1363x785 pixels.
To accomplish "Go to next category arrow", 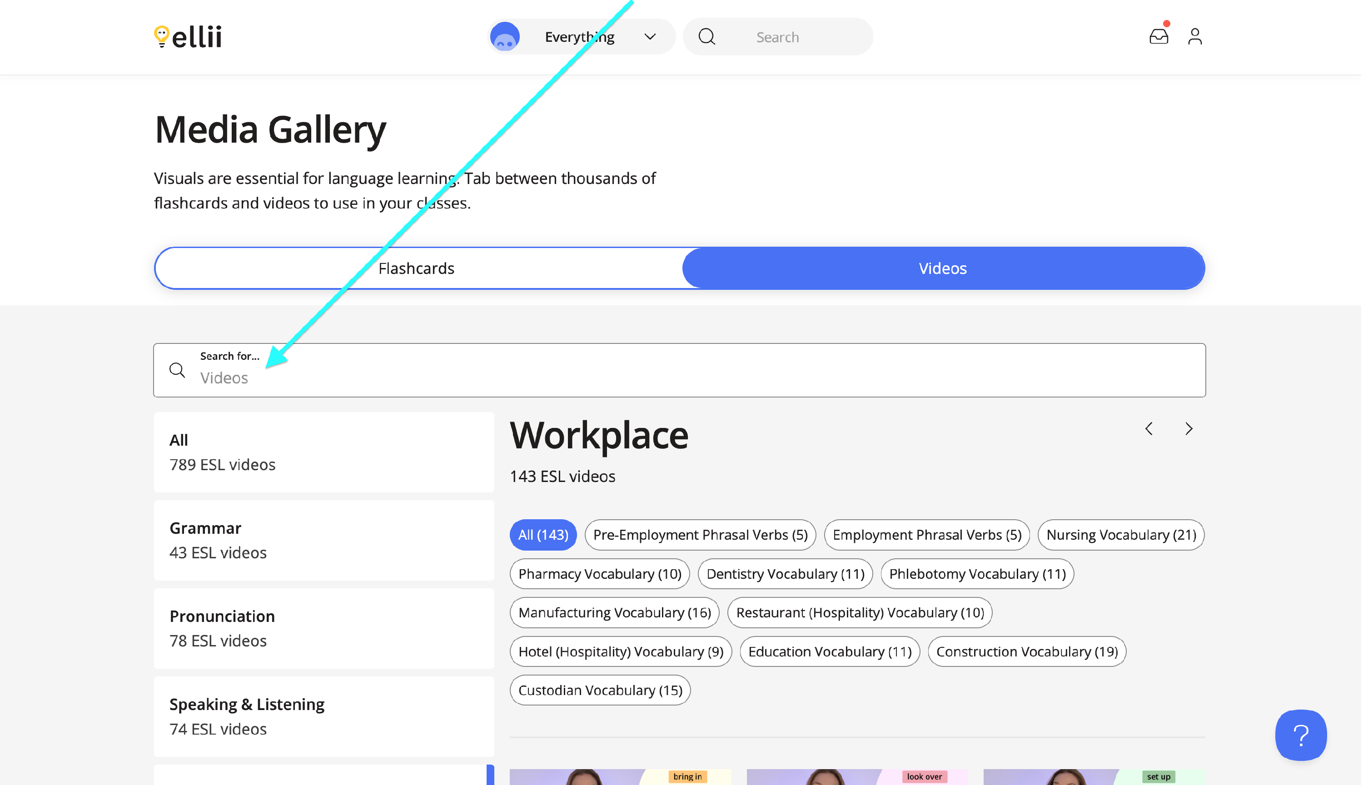I will coord(1189,429).
